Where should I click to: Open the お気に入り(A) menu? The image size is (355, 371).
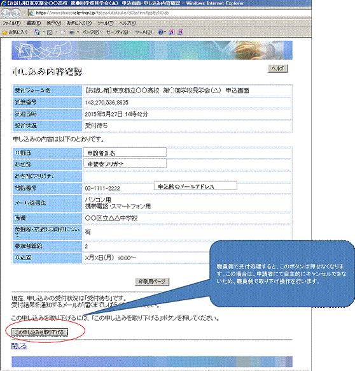[79, 23]
